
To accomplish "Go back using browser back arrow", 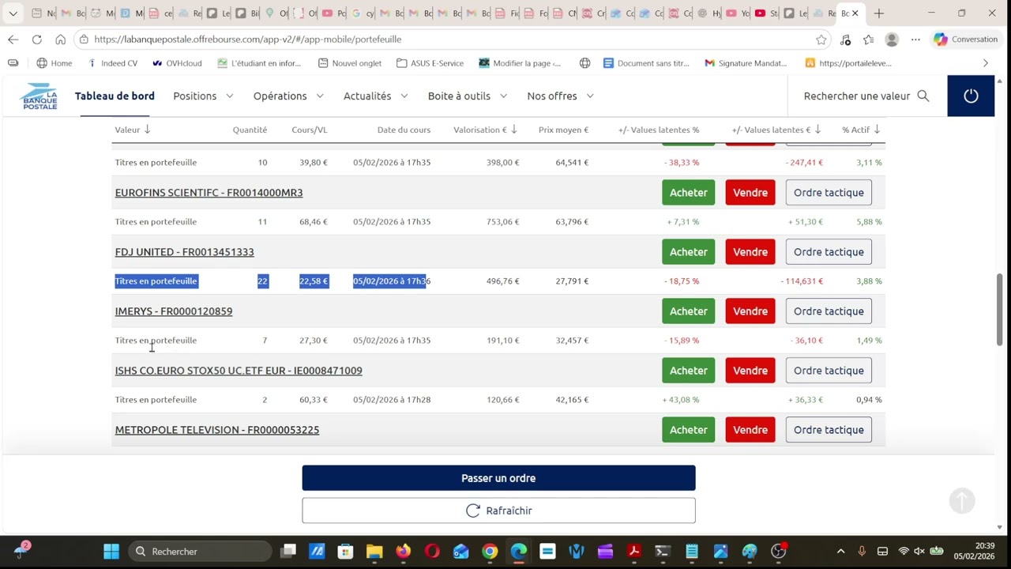I will (13, 39).
